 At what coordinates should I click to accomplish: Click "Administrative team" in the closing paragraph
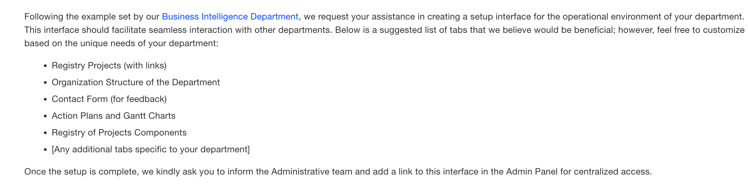click(x=312, y=171)
